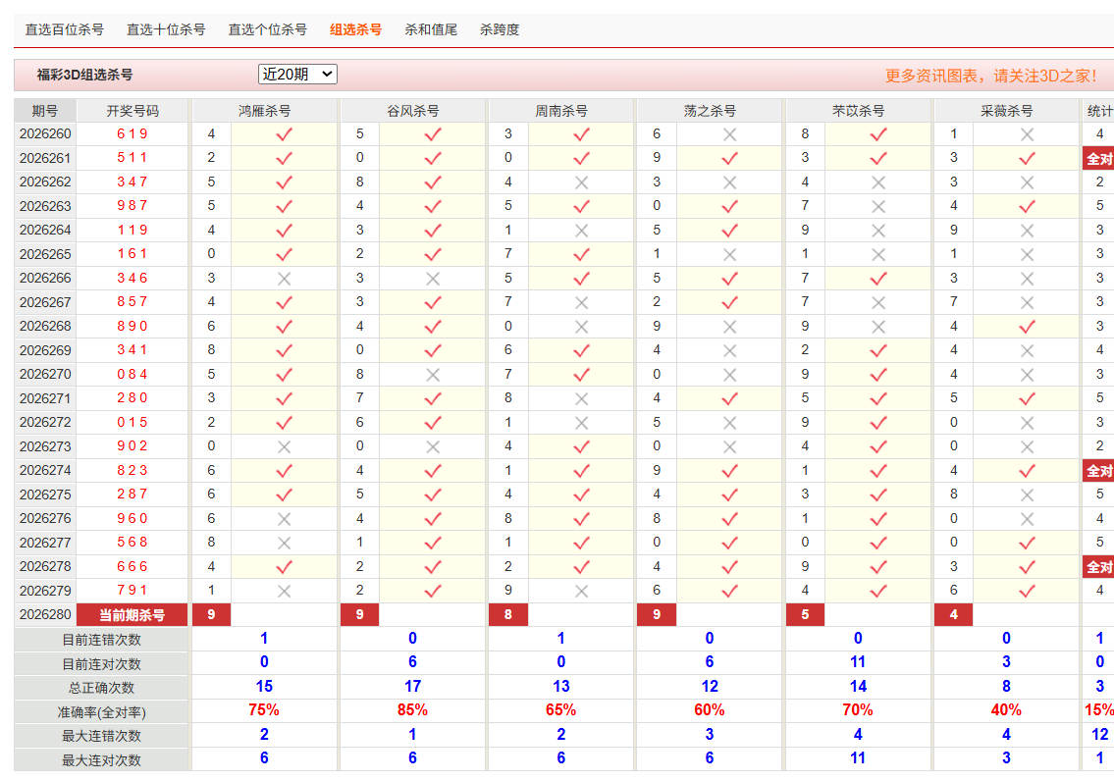Click the 总正确次数 row label
The image size is (1114, 781).
(102, 688)
